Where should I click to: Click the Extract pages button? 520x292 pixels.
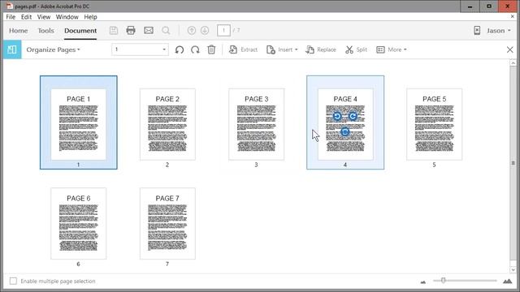[243, 49]
